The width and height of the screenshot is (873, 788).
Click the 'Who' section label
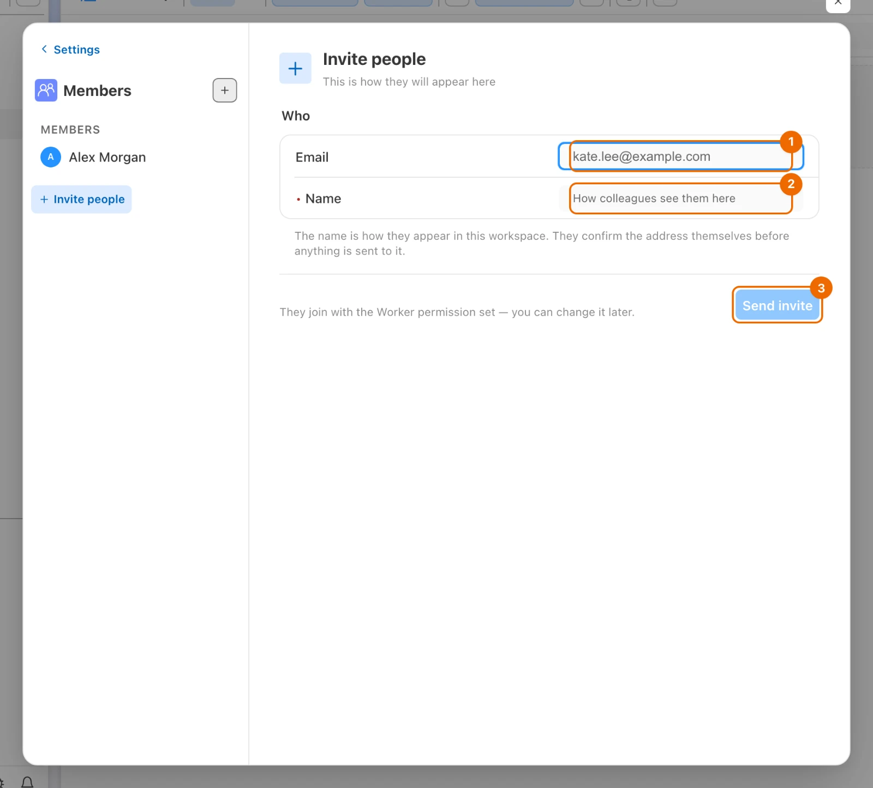pos(296,116)
